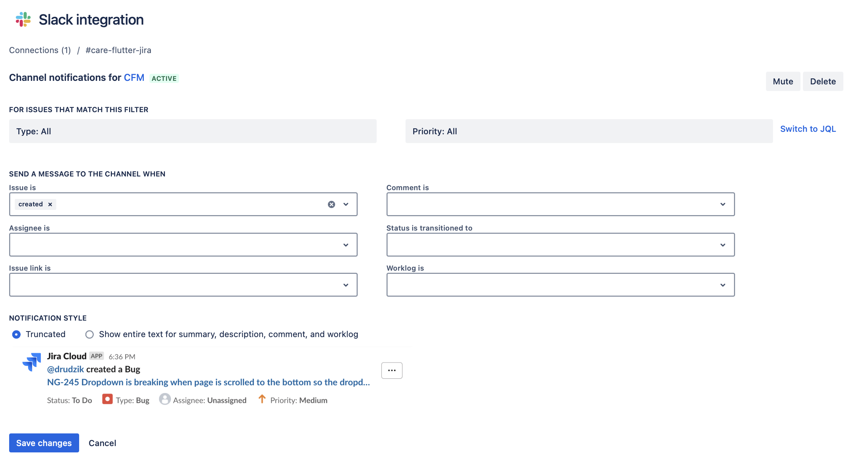This screenshot has width=849, height=464.
Task: Go to Connections (1) breadcrumb
Action: [x=40, y=50]
